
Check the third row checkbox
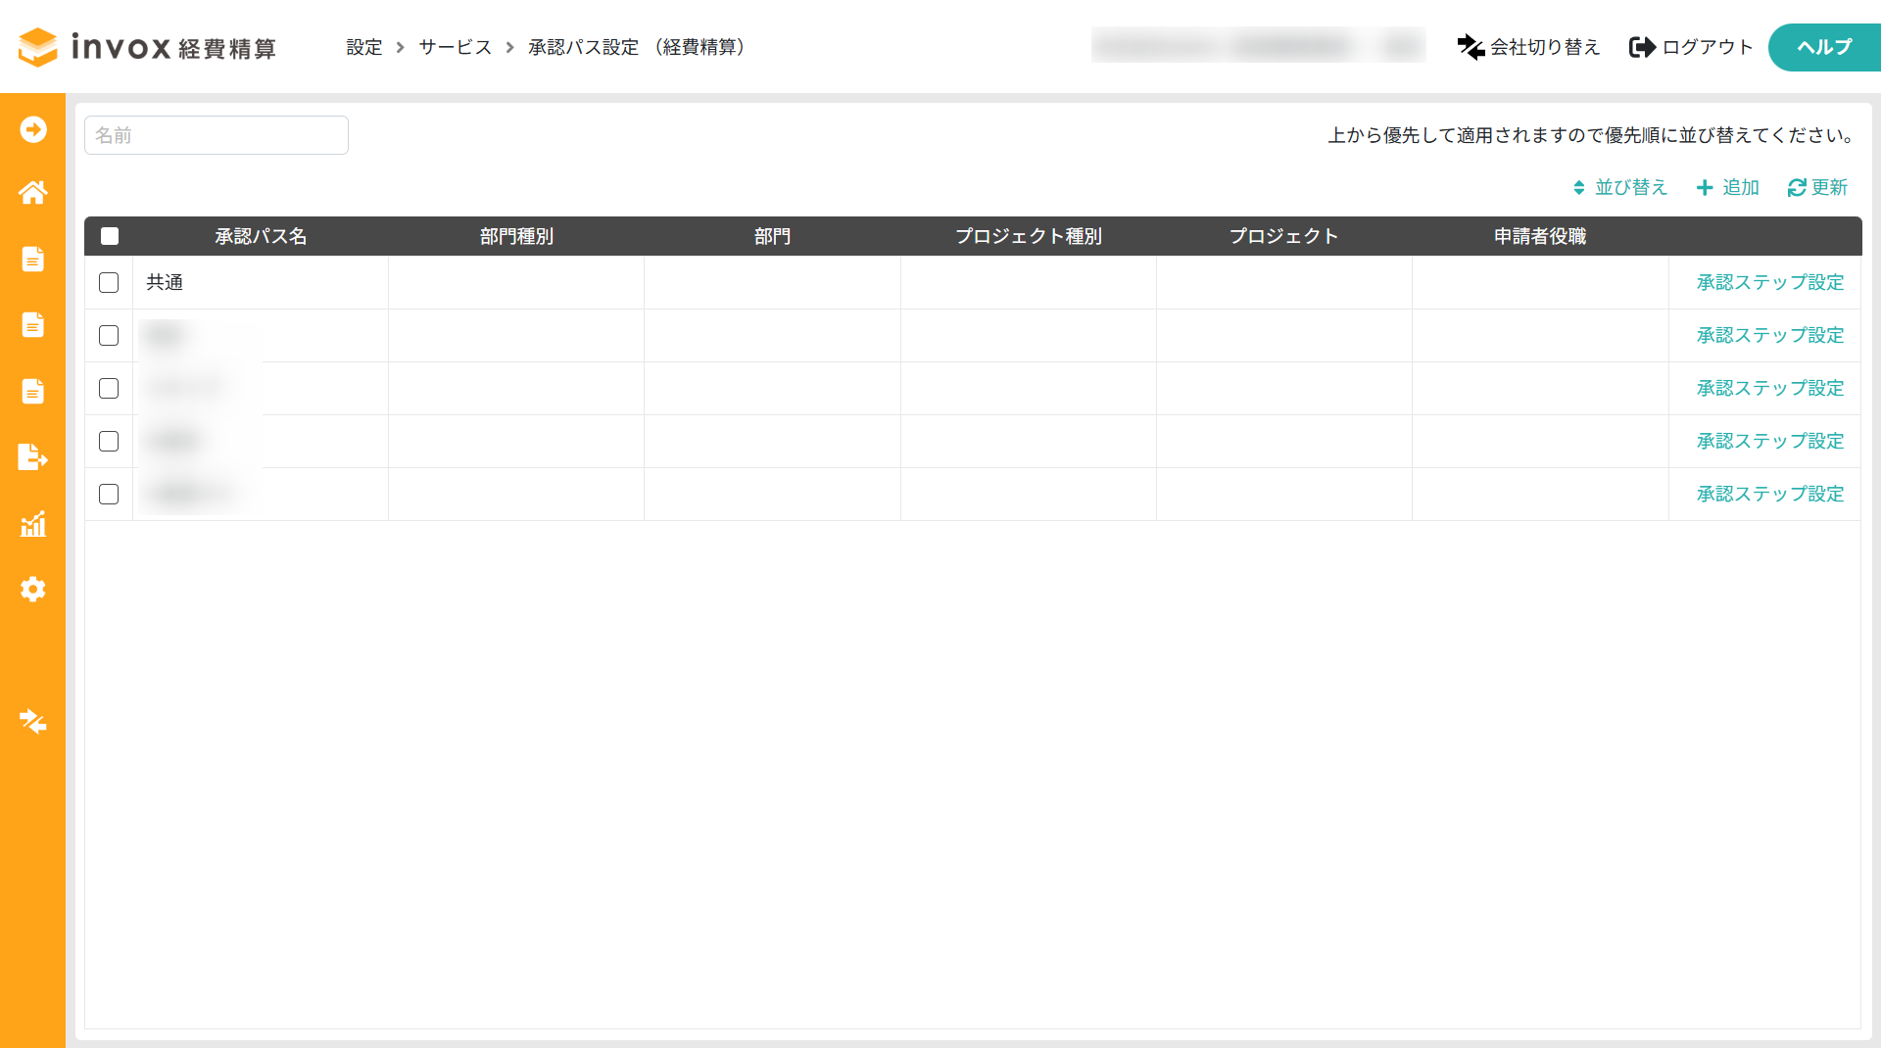[x=109, y=388]
